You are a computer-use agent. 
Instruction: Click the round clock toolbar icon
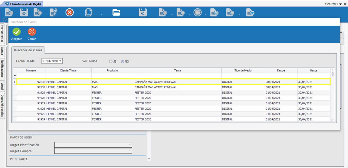coord(197,13)
